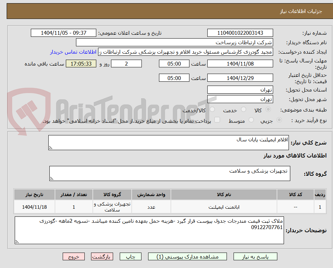Click the response deadline date 1404/11/08
Image resolution: width=333 pixels, height=268 pixels.
(x=240, y=63)
